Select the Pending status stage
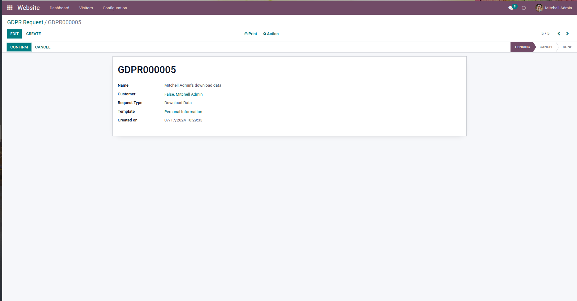 coord(522,47)
